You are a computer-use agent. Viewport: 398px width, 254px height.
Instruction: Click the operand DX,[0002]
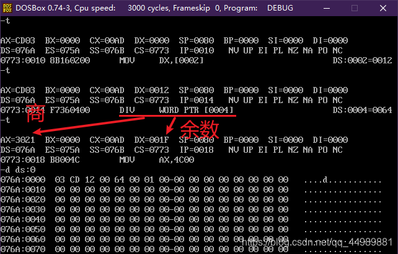point(181,60)
